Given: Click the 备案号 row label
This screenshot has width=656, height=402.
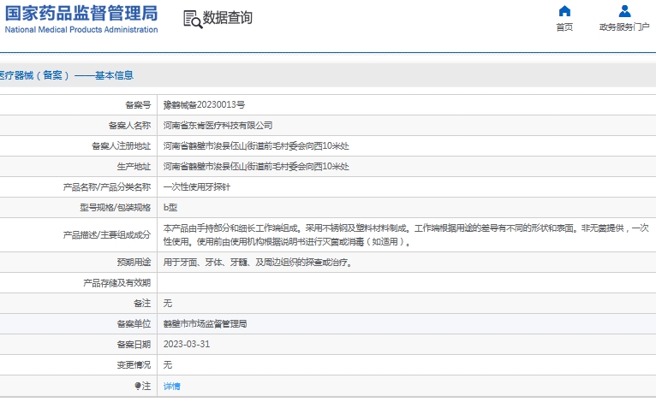Looking at the screenshot, I should [x=138, y=104].
